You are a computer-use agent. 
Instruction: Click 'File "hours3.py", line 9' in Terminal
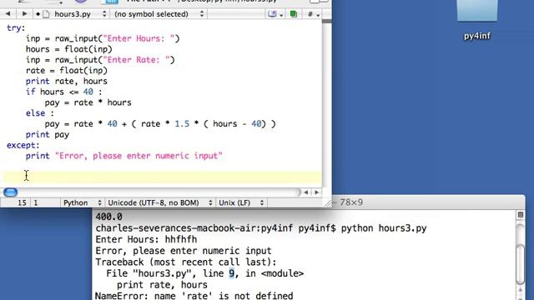[170, 273]
